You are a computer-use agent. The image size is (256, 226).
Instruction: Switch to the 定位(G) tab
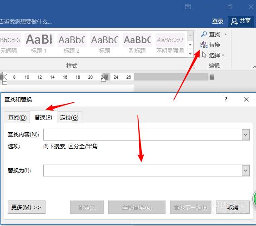69,118
